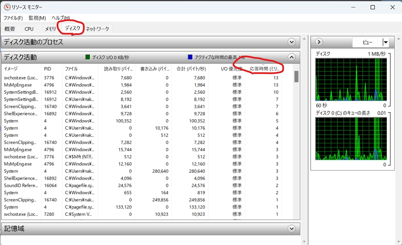This screenshot has width=402, height=245.
Task: Open the 監視(M) menu
Action: point(37,18)
